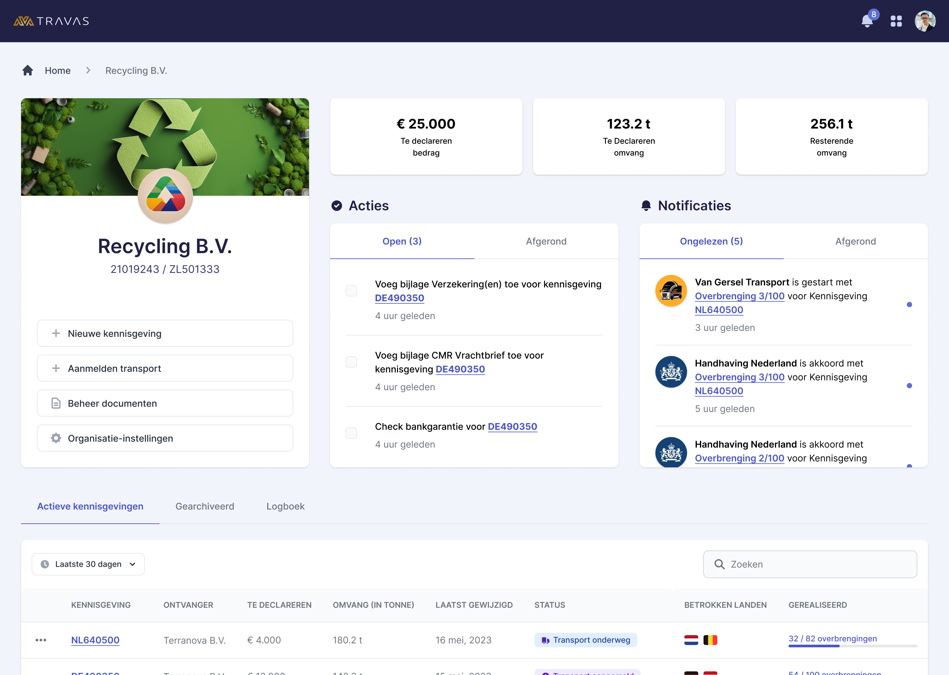Check off the CMR Vrachtbrief action

351,362
